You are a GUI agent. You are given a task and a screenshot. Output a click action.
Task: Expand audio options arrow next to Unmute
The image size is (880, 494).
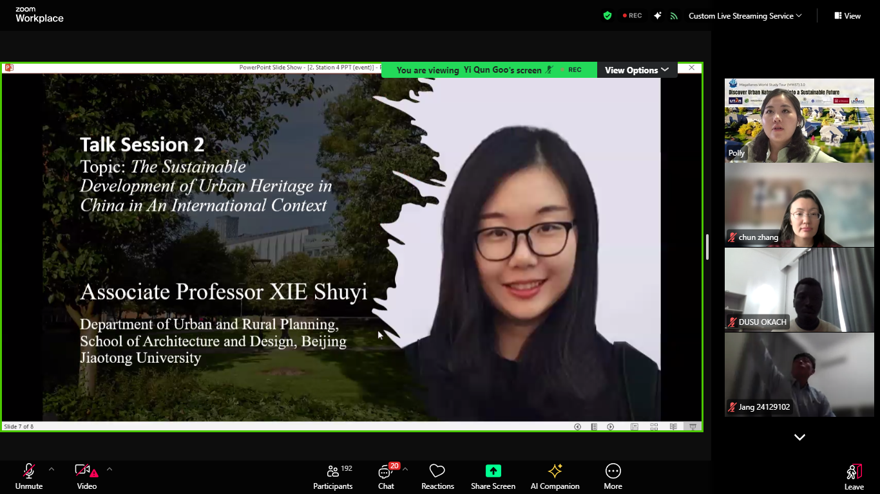[x=52, y=469]
